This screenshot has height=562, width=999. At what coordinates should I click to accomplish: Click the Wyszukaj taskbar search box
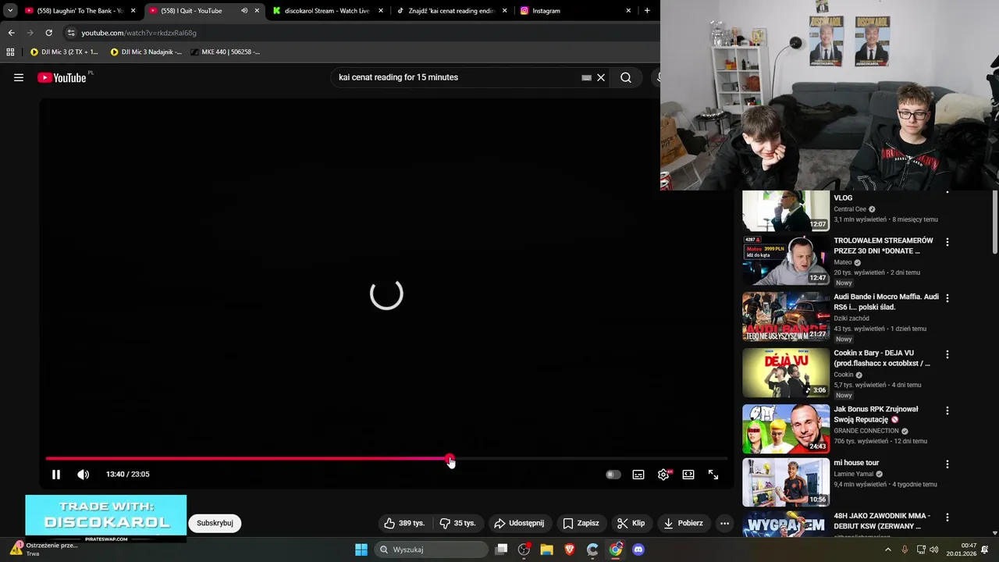point(432,550)
